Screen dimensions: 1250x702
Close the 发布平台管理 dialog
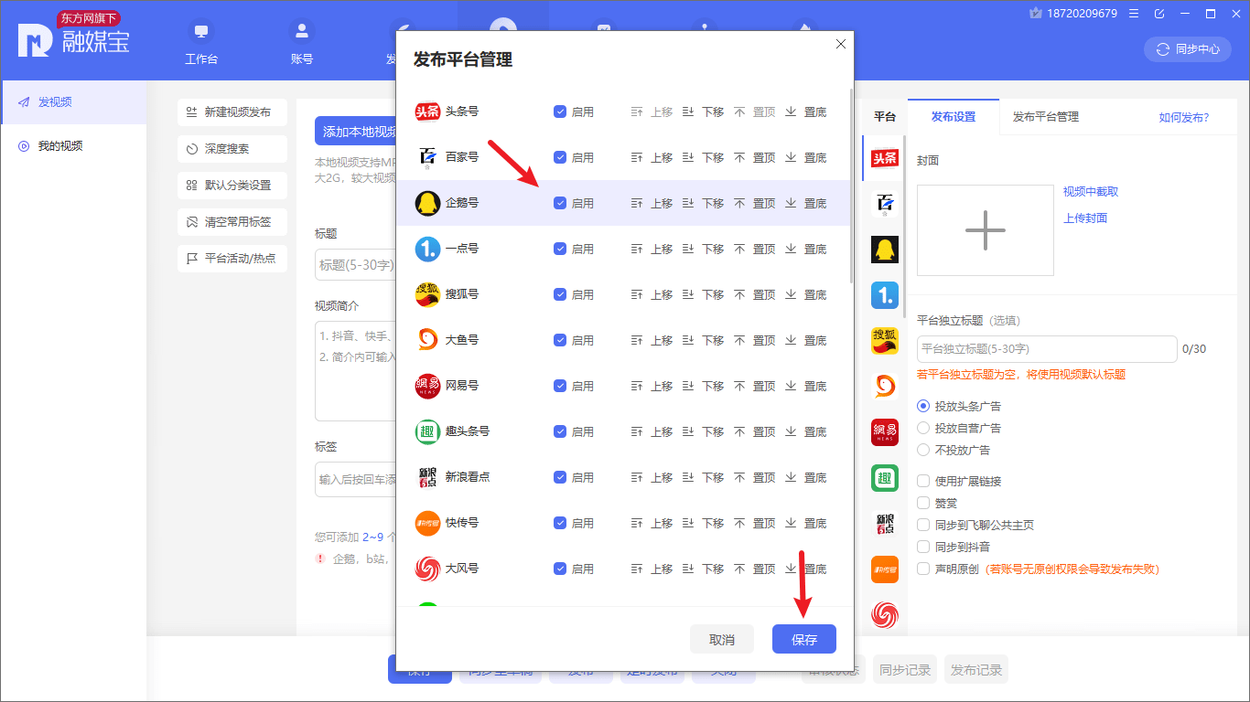click(x=841, y=44)
